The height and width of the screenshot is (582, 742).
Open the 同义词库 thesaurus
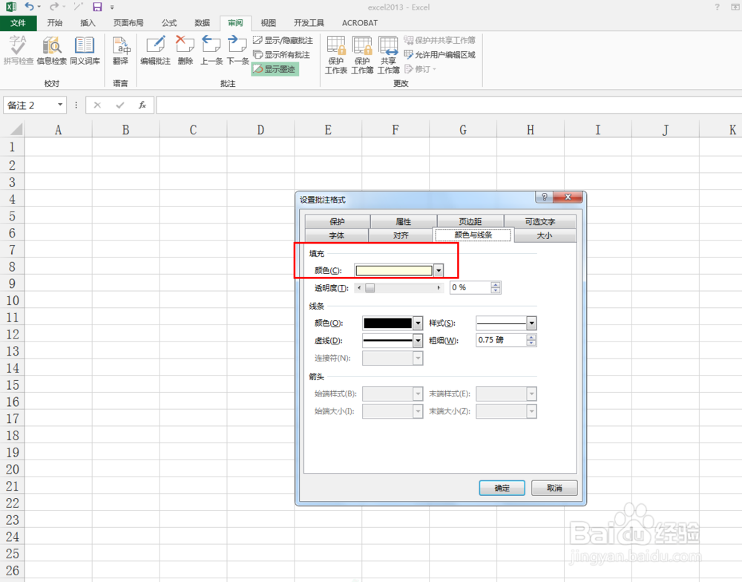pos(85,50)
